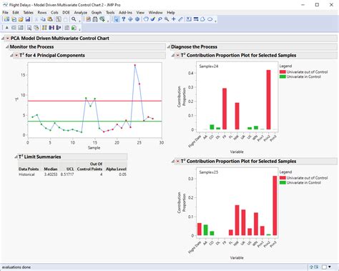Open red triangle menu for Sample=25 contribution plot
The width and height of the screenshot is (339, 271).
178,162
